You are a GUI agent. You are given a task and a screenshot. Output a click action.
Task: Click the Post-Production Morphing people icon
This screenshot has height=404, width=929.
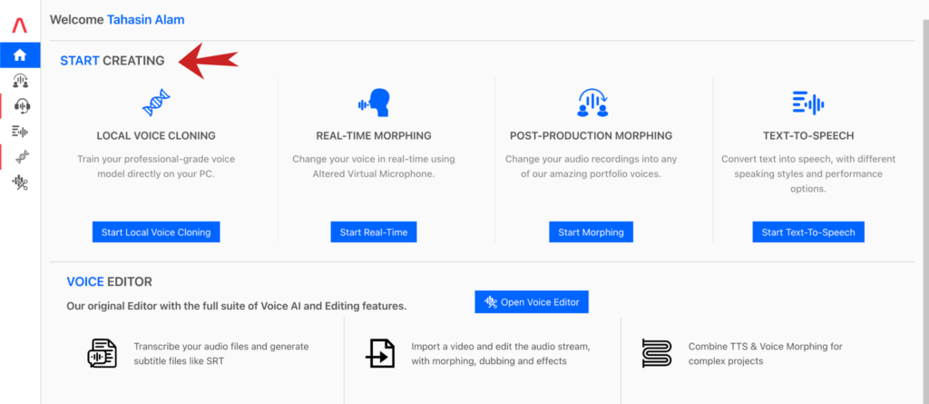592,103
